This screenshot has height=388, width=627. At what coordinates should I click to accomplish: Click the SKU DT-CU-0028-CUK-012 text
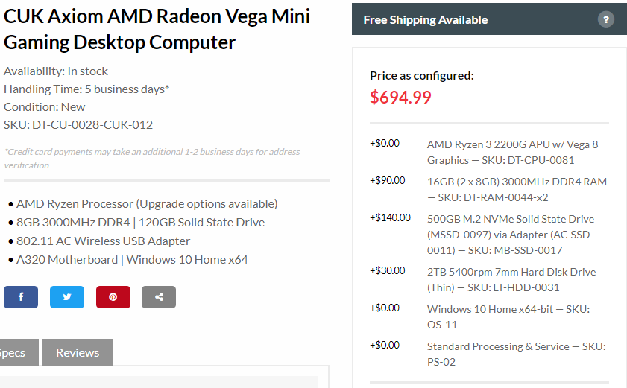pyautogui.click(x=78, y=124)
